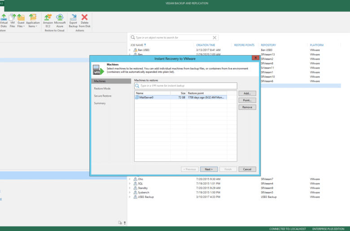Sort by the Platform column
Viewport: 350px width, 231px height.
(316, 45)
